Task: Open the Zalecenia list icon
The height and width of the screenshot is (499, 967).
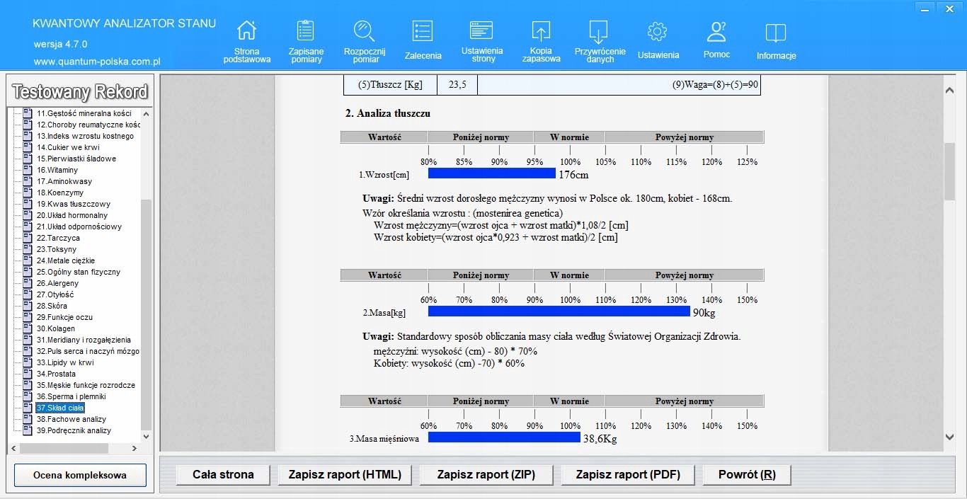Action: coord(423,30)
